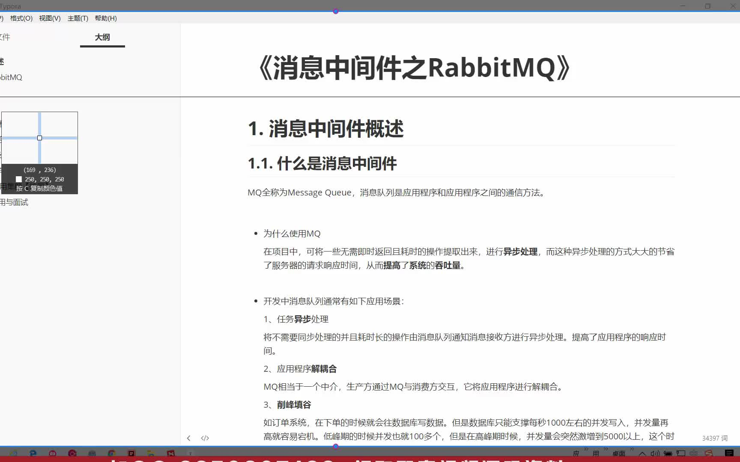
Task: Click the line 3、削峰填谷
Action: (287, 405)
